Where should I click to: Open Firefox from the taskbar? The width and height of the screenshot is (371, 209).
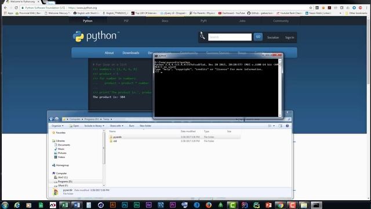coord(209,205)
